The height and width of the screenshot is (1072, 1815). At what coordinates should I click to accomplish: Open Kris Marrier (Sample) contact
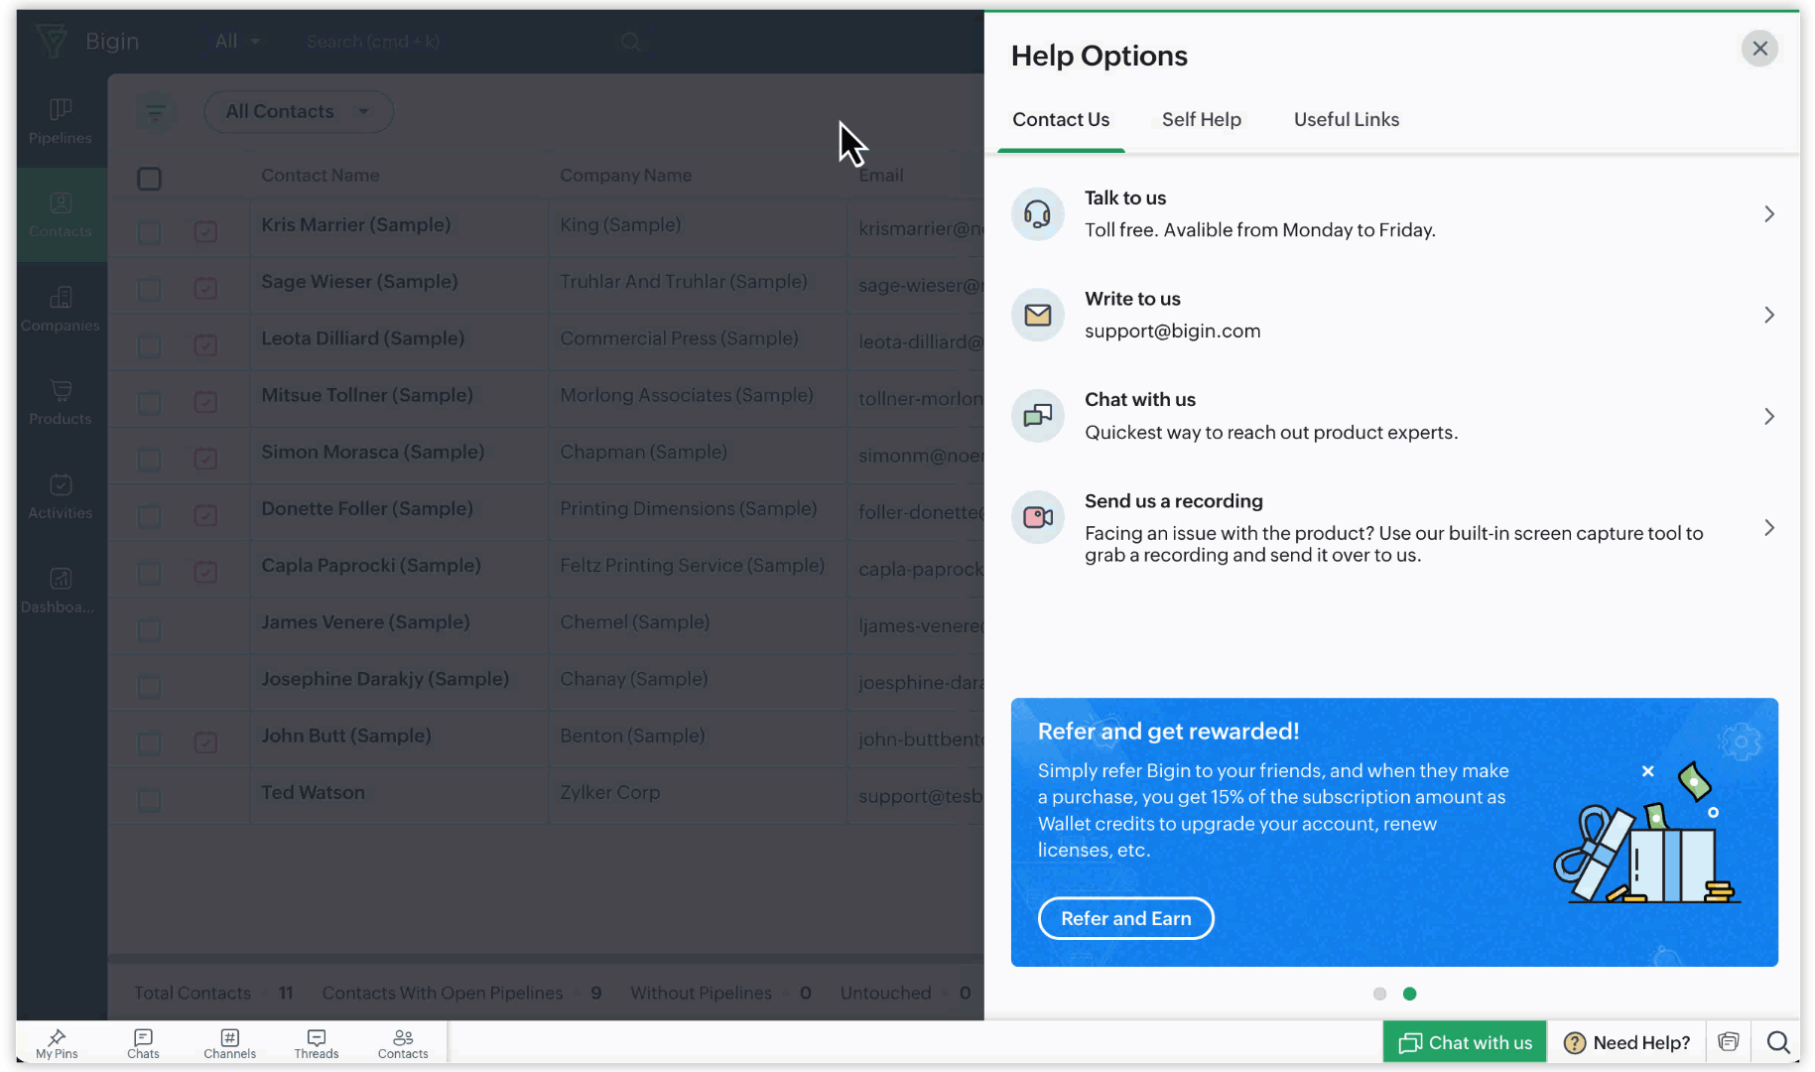click(355, 225)
